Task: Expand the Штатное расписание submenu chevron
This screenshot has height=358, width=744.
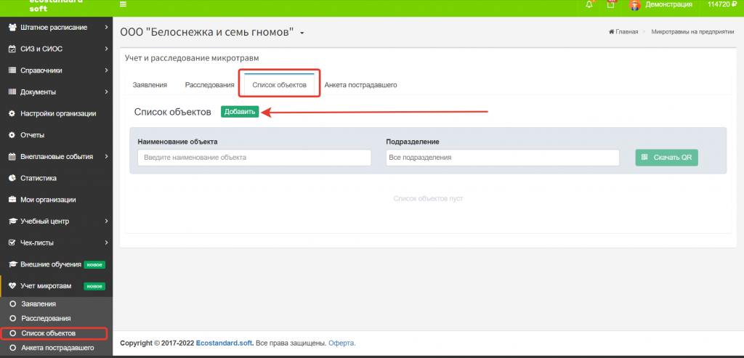Action: point(106,28)
